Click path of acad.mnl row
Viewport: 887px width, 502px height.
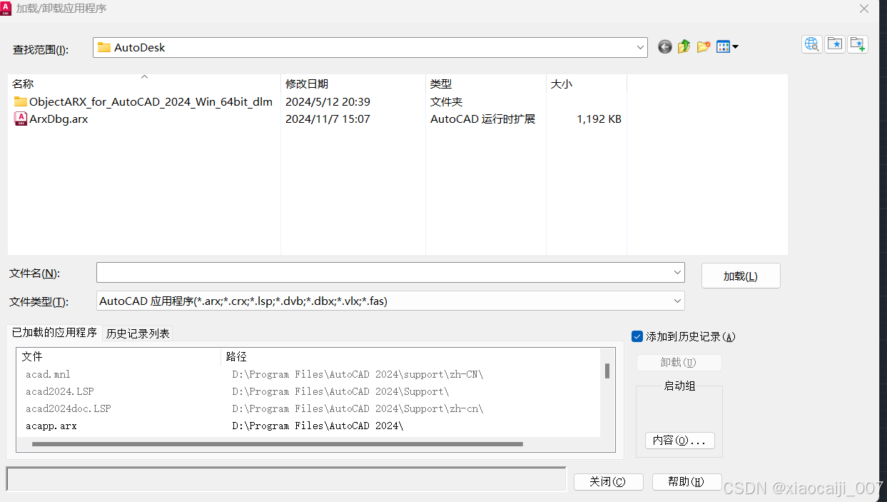tap(358, 374)
